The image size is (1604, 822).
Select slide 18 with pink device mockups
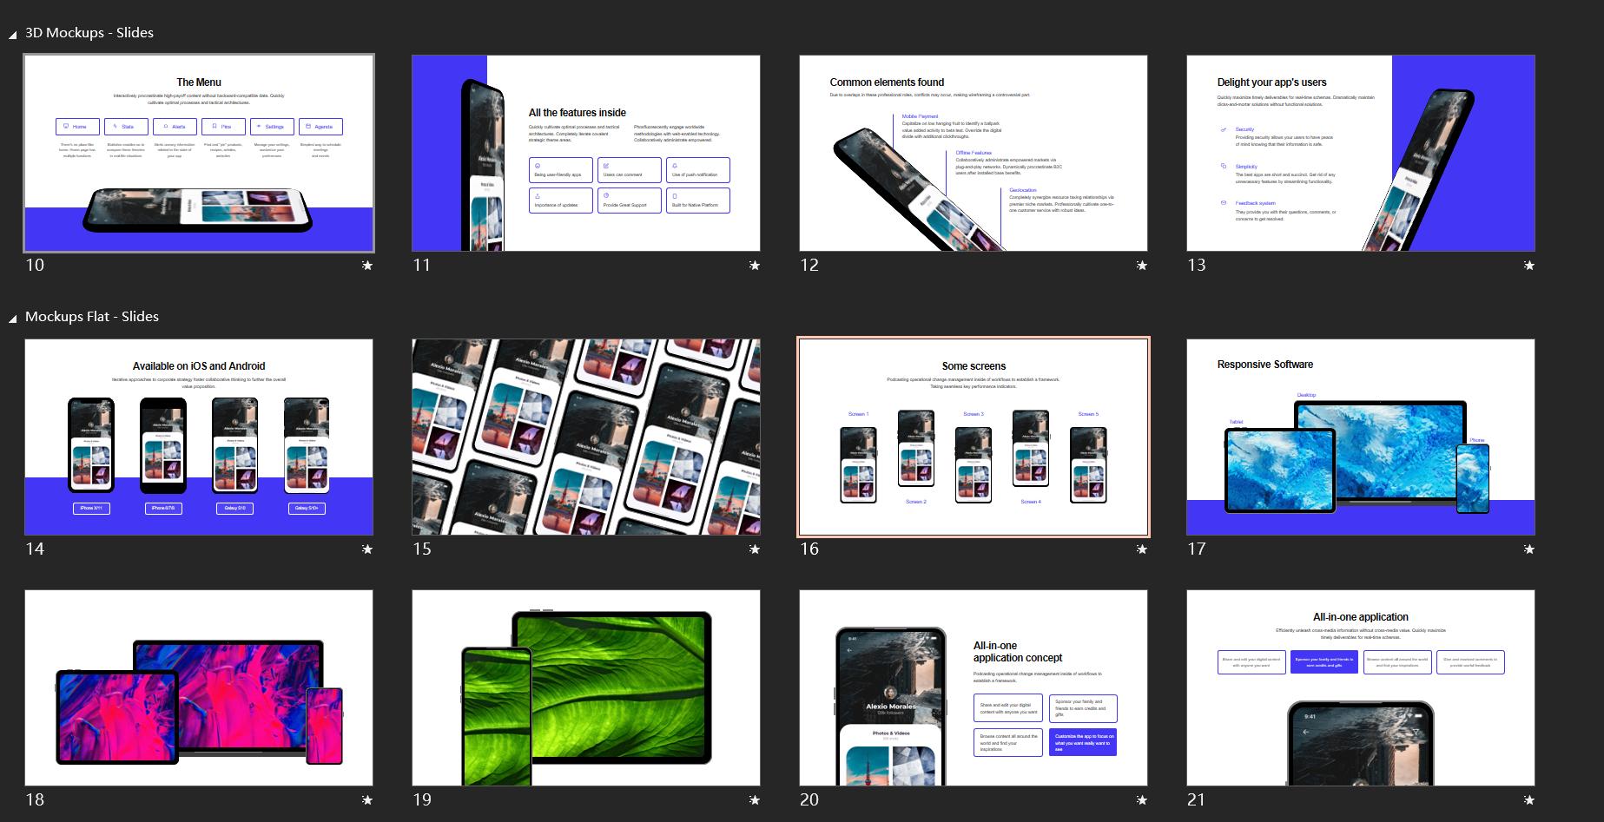pyautogui.click(x=199, y=688)
